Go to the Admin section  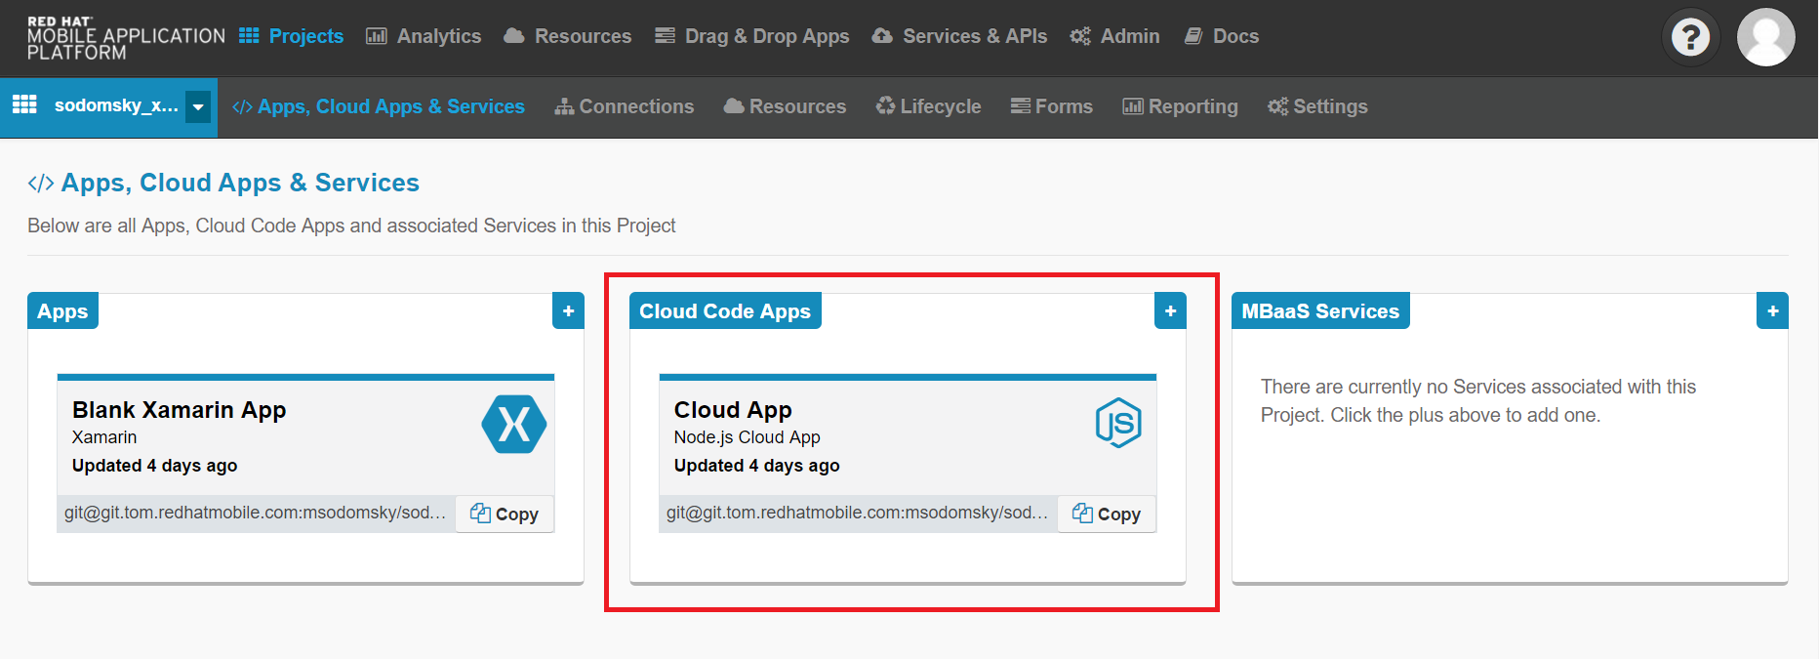(x=1115, y=36)
